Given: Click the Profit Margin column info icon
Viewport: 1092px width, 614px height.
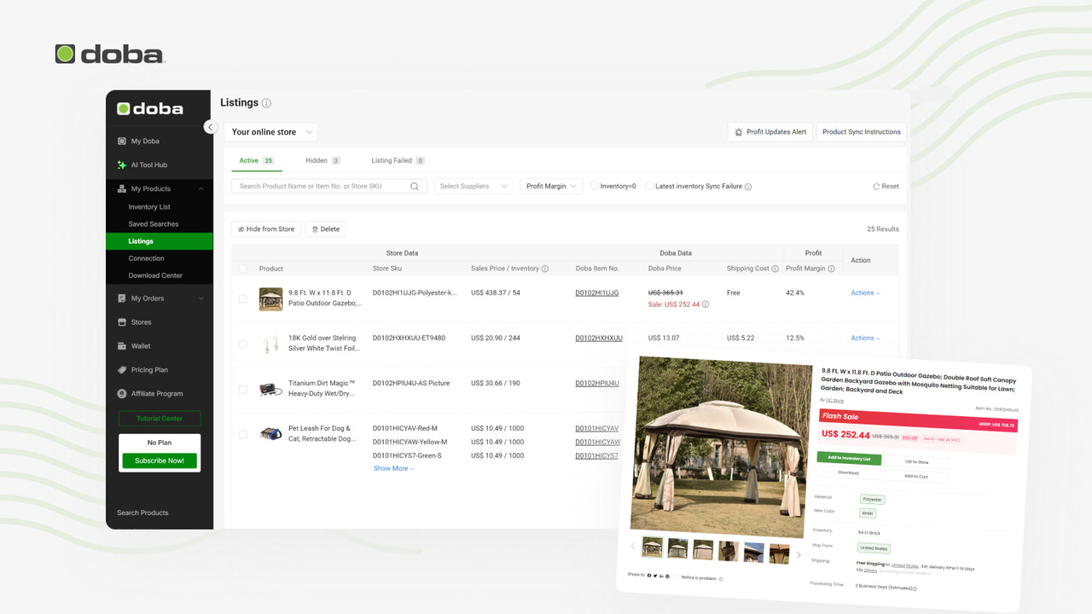Looking at the screenshot, I should tap(832, 269).
